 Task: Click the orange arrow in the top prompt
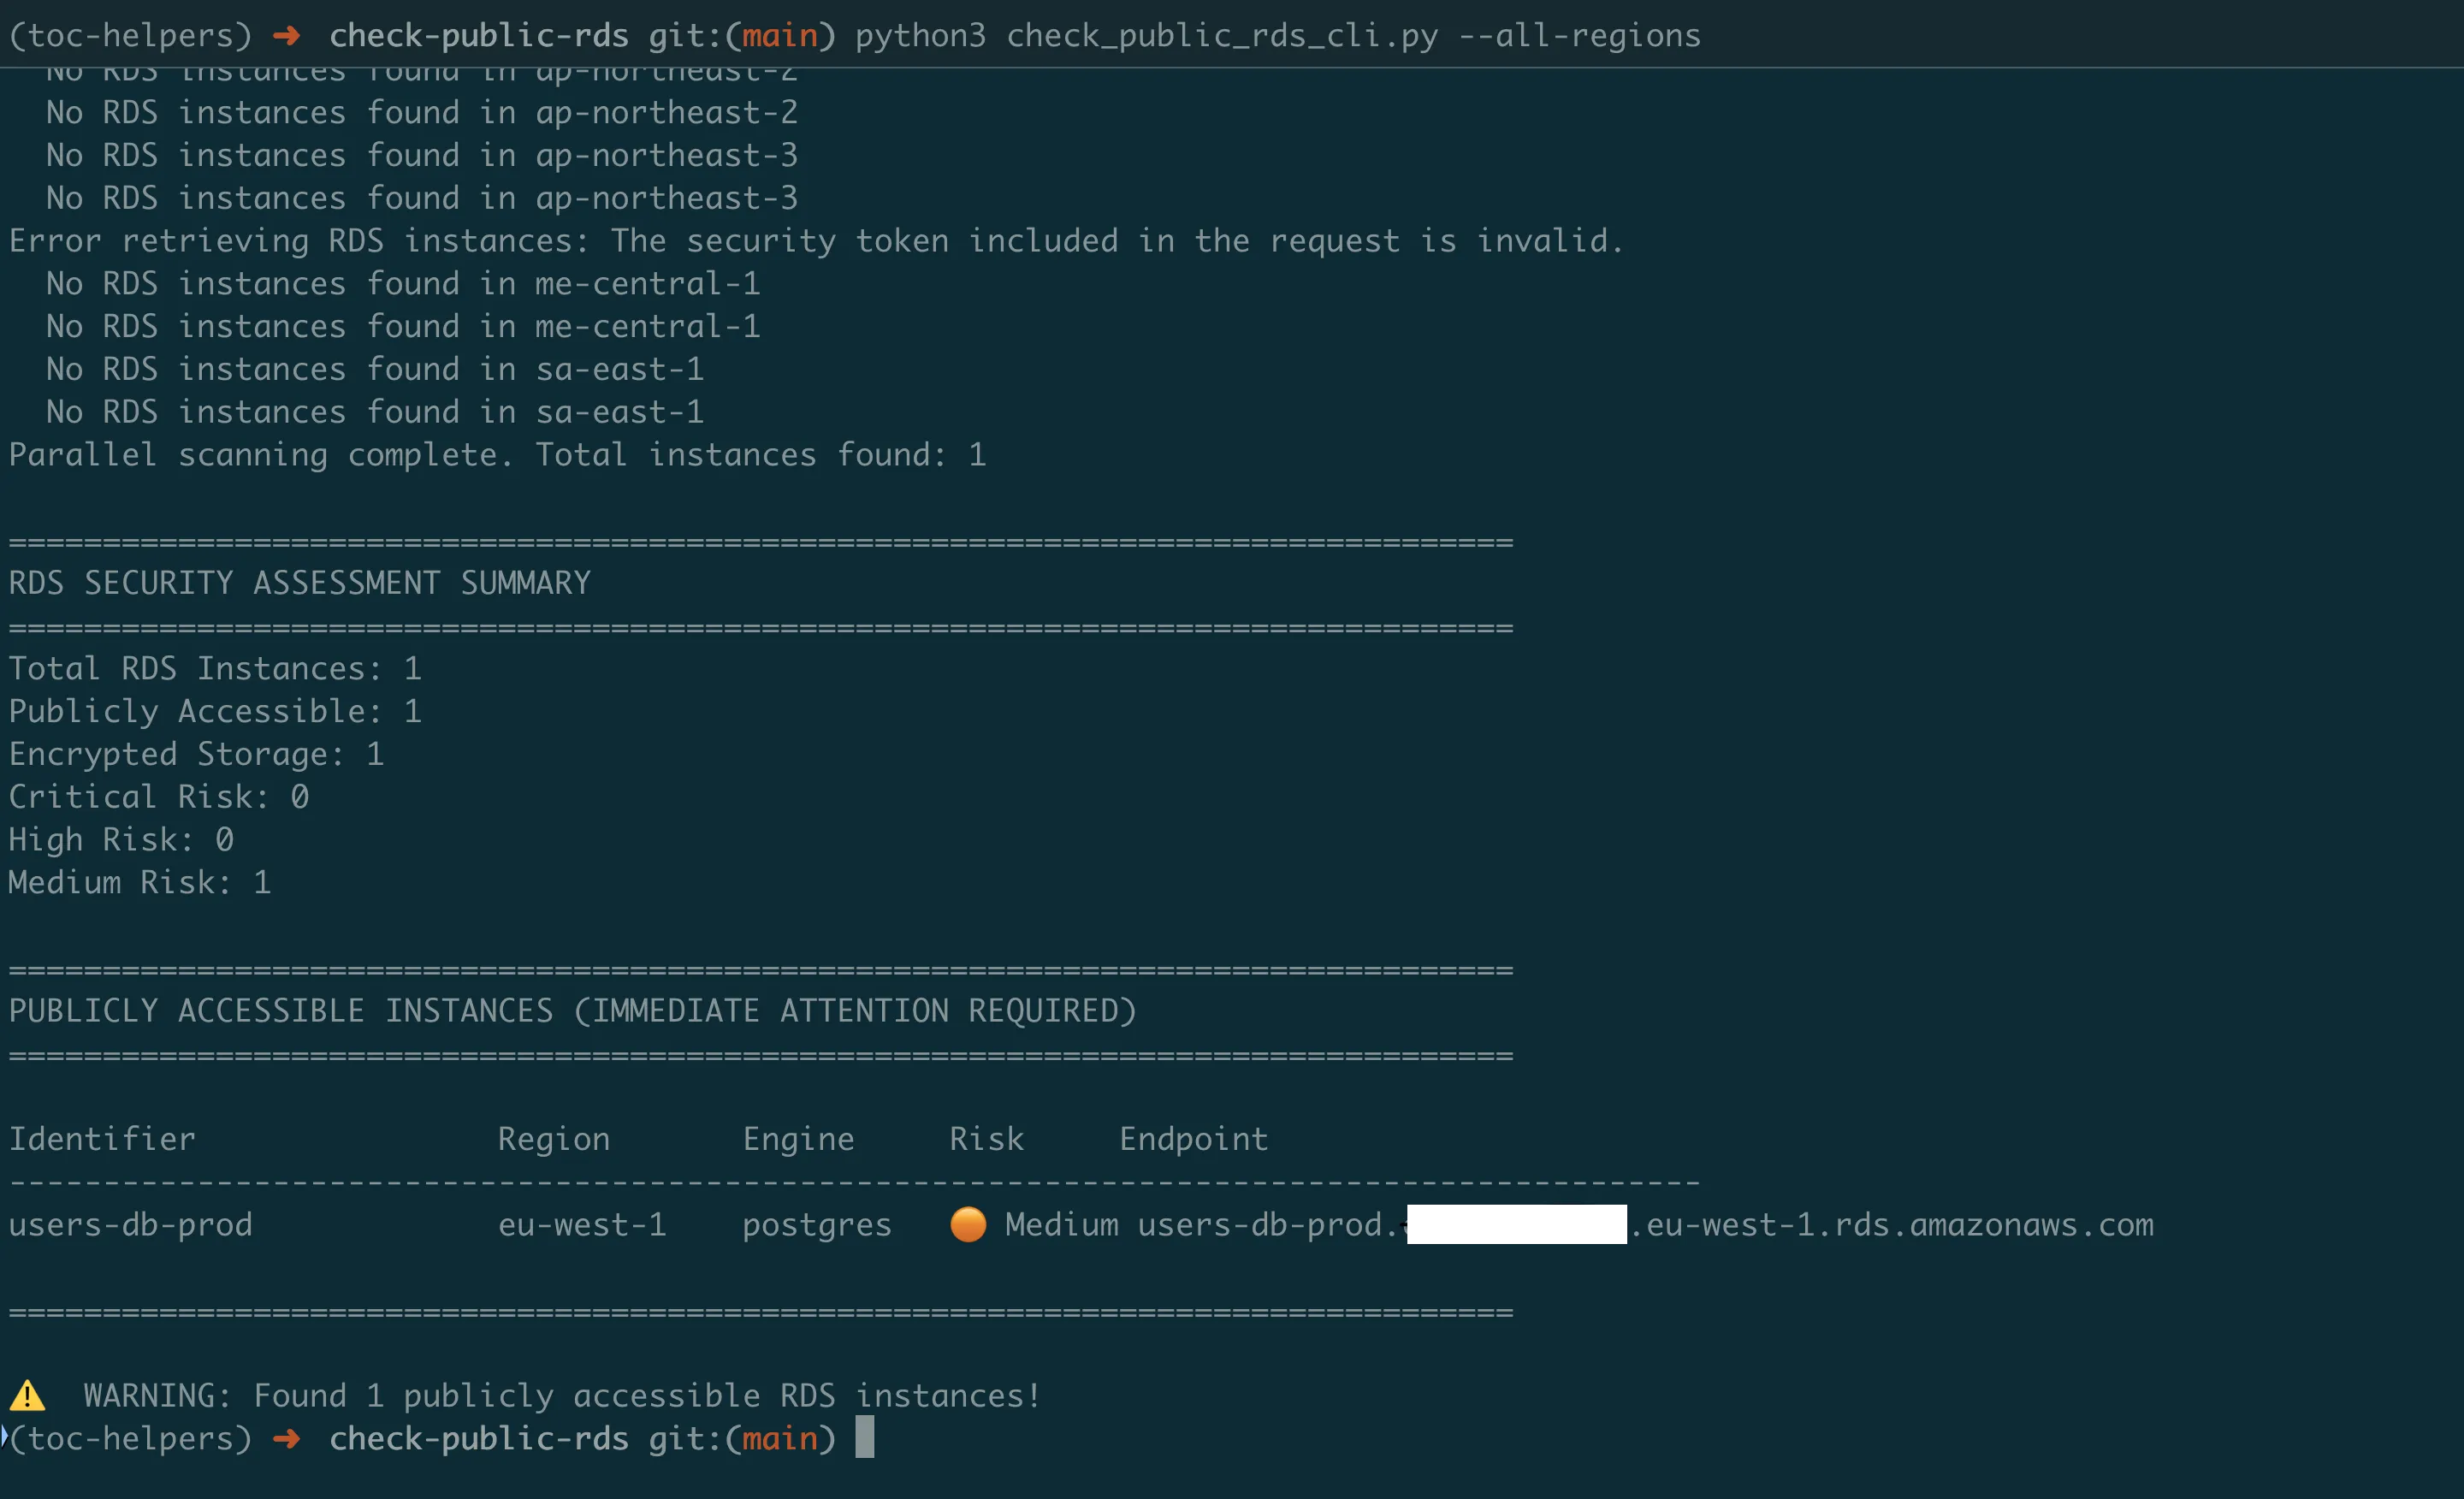(287, 36)
